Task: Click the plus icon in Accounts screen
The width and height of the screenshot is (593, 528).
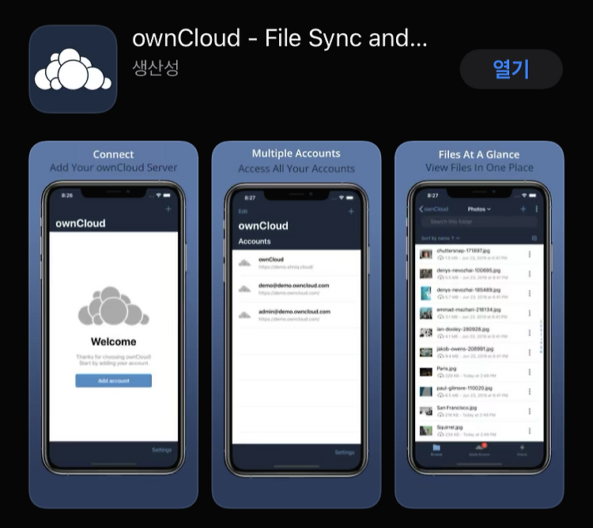Action: click(351, 211)
